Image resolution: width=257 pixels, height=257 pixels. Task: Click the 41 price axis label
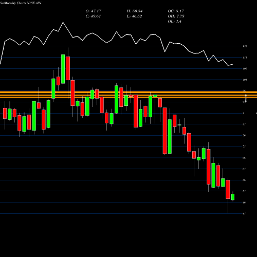coord(244,214)
